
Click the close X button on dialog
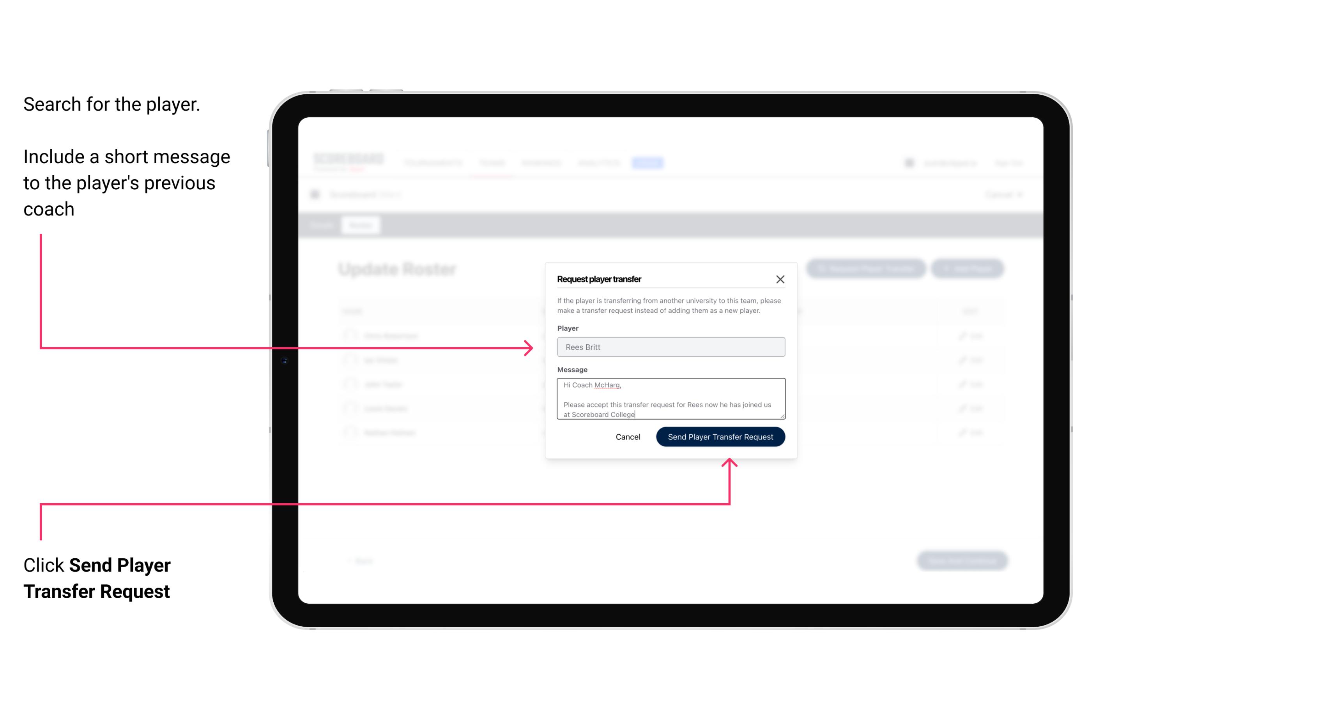(x=780, y=279)
